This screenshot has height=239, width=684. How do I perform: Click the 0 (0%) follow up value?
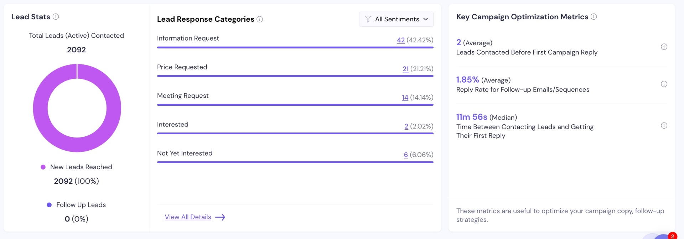77,219
